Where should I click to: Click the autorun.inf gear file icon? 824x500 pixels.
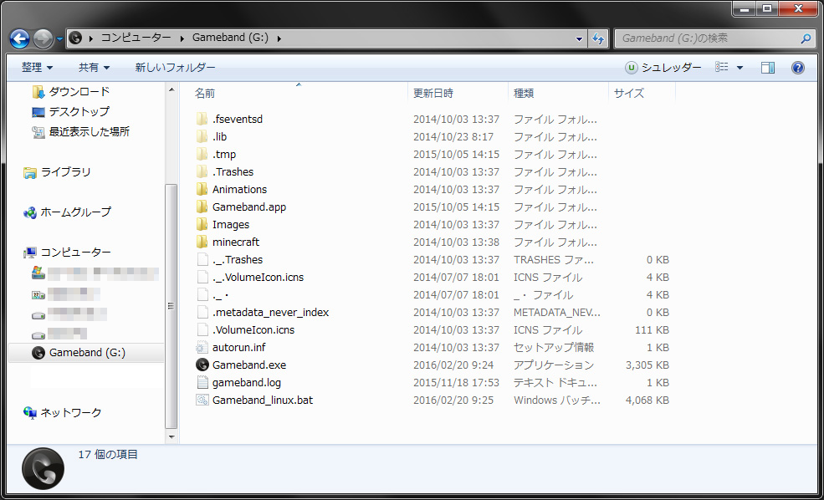click(202, 348)
